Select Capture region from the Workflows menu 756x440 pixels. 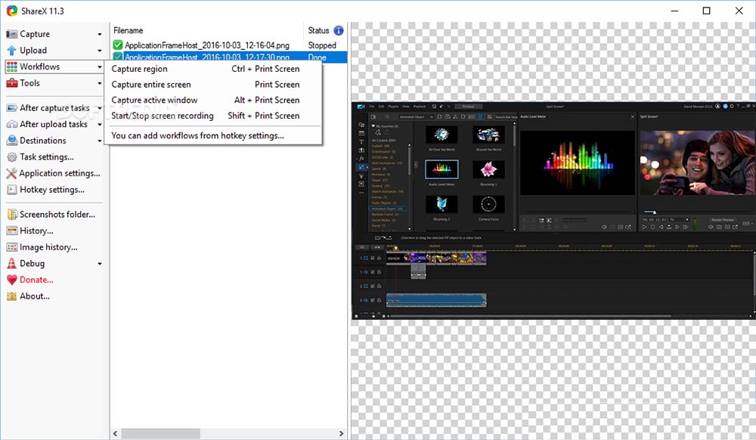pyautogui.click(x=139, y=68)
